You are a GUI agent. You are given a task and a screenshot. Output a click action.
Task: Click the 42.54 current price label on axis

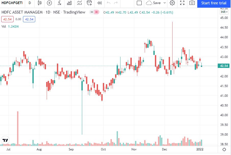click(224, 66)
